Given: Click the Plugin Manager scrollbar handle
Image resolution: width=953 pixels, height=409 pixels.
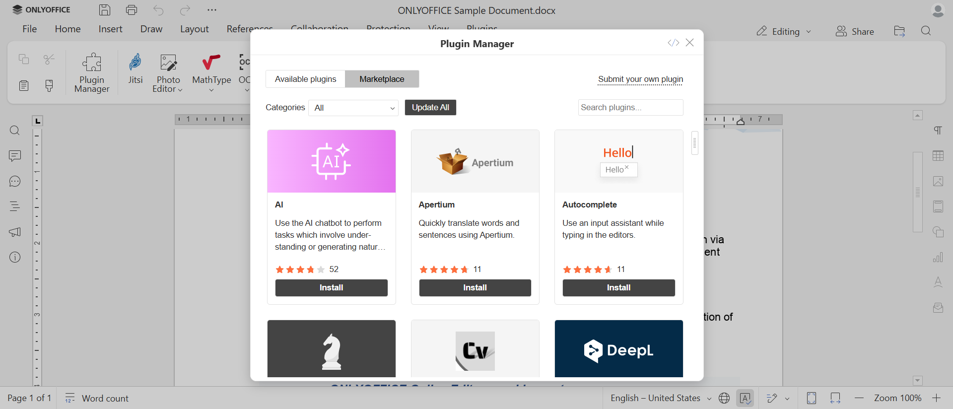Looking at the screenshot, I should [695, 143].
